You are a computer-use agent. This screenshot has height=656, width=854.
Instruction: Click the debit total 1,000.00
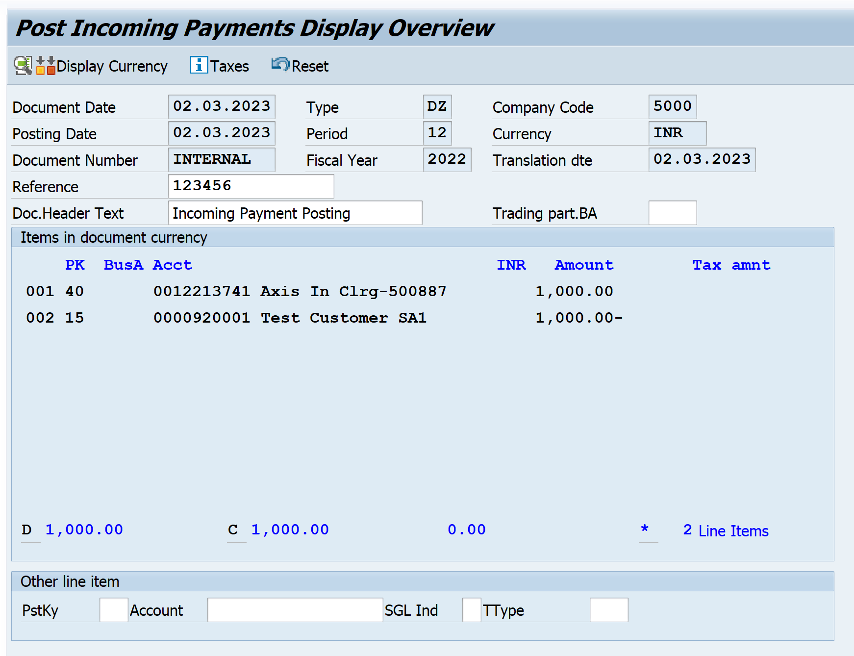point(84,530)
